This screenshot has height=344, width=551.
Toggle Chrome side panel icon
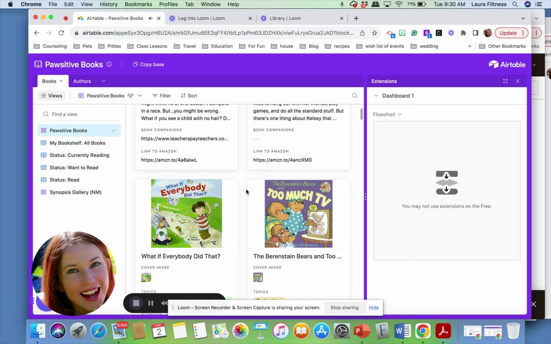[x=475, y=33]
